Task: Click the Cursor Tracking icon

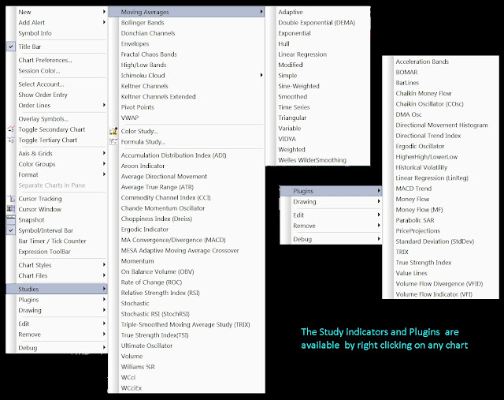Action: (11, 199)
